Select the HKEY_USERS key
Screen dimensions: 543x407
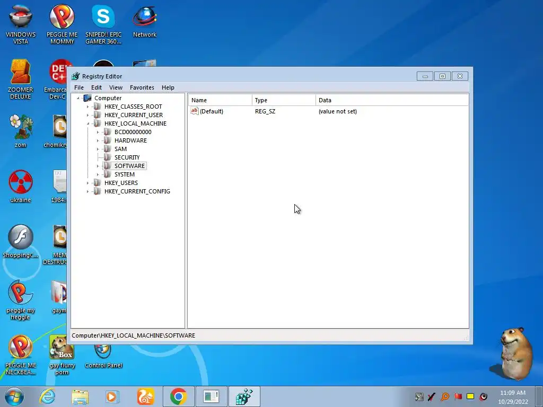coord(121,183)
